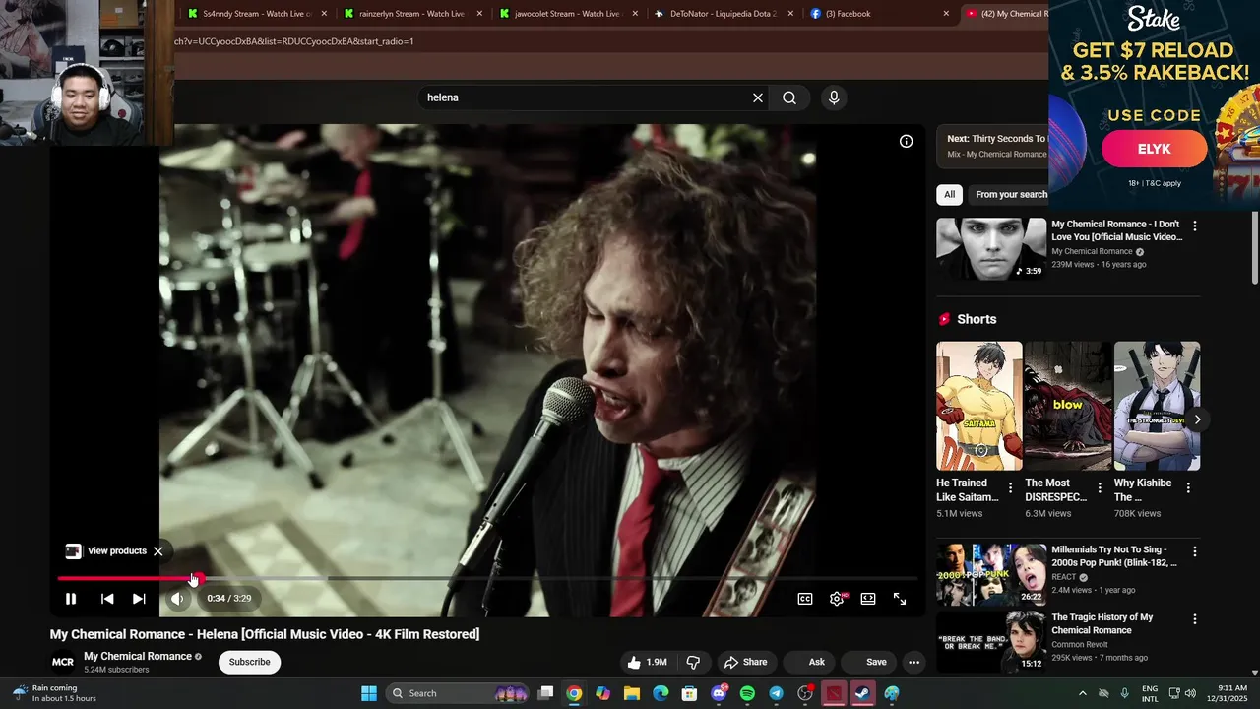The image size is (1260, 709).
Task: Open options for Why Kishibe short
Action: click(1188, 488)
